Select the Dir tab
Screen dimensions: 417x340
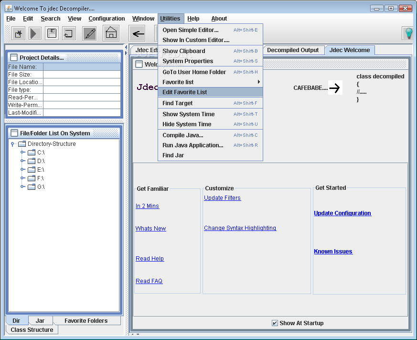coord(17,320)
